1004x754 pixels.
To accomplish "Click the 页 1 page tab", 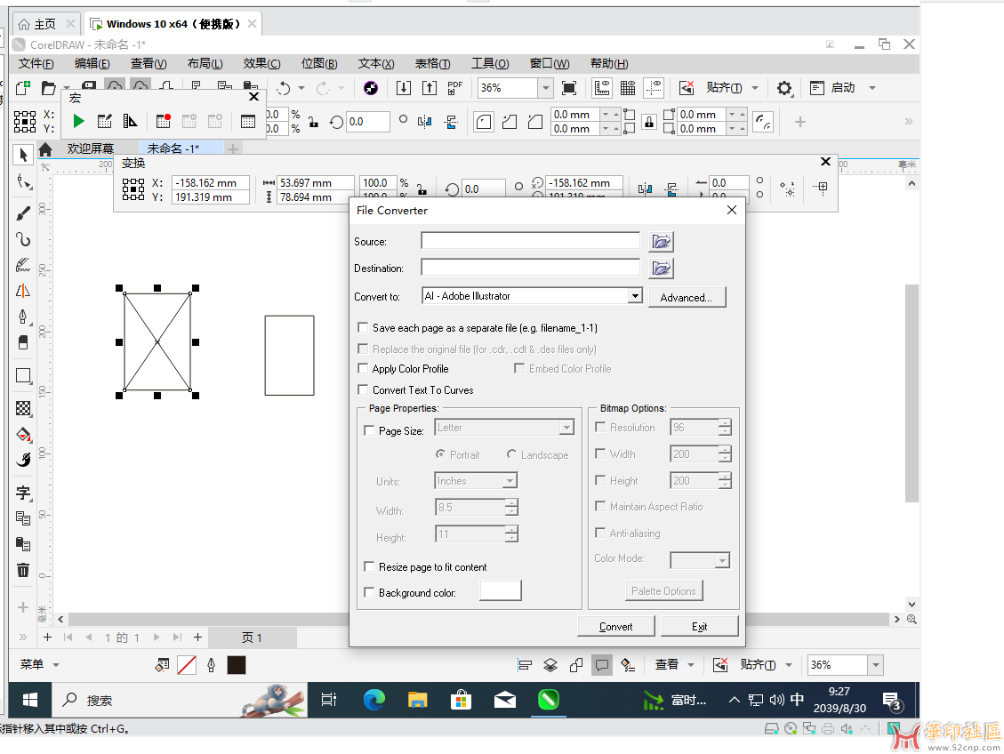I will [x=252, y=638].
